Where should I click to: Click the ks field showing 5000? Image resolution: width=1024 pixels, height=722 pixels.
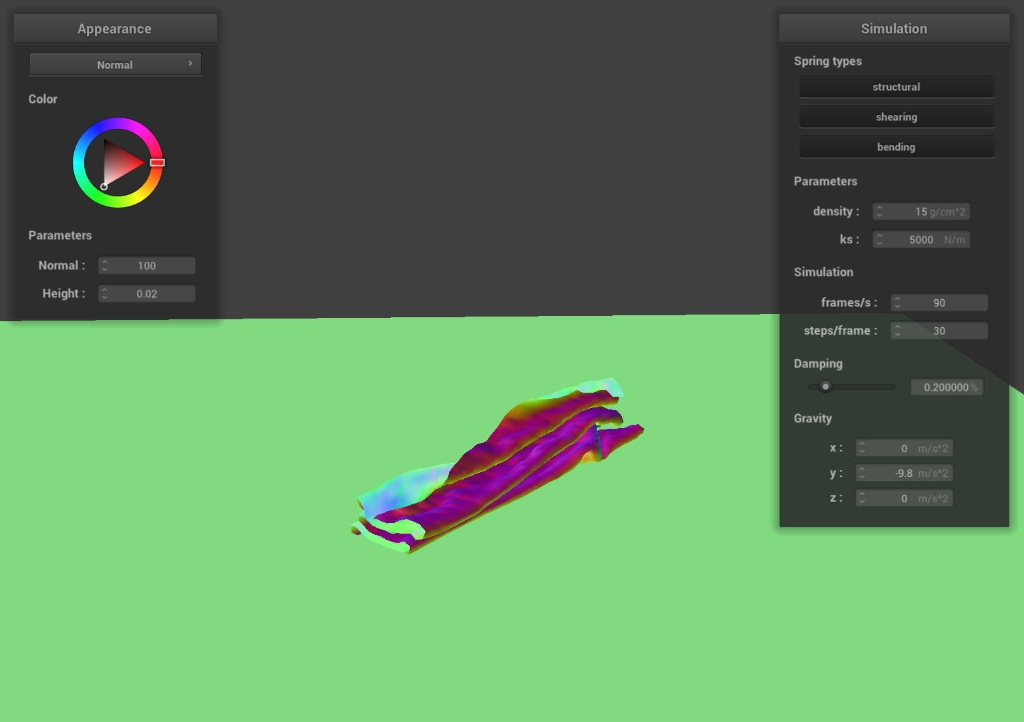921,240
